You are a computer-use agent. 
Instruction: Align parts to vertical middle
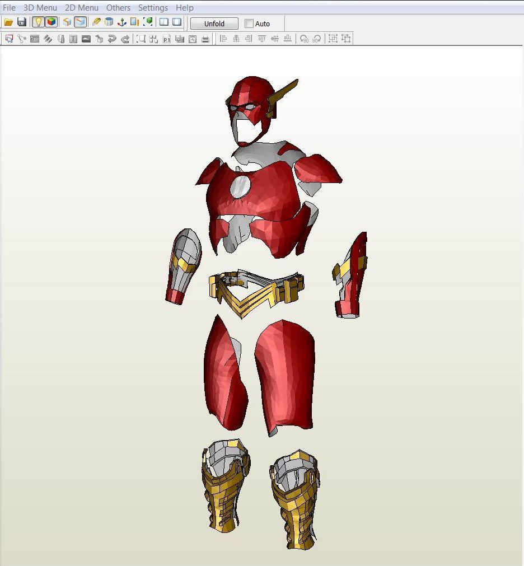tap(275, 39)
